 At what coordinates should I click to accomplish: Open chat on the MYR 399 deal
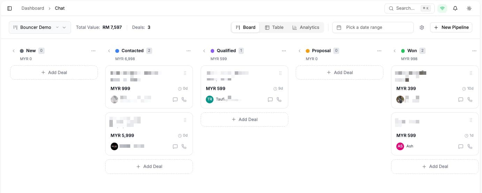(x=461, y=99)
